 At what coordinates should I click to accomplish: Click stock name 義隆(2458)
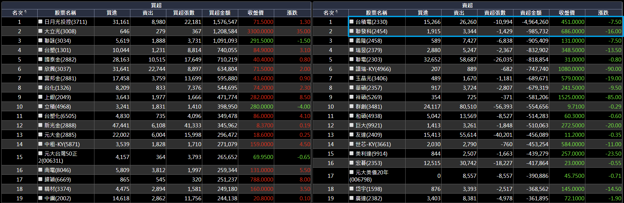[x=369, y=41]
